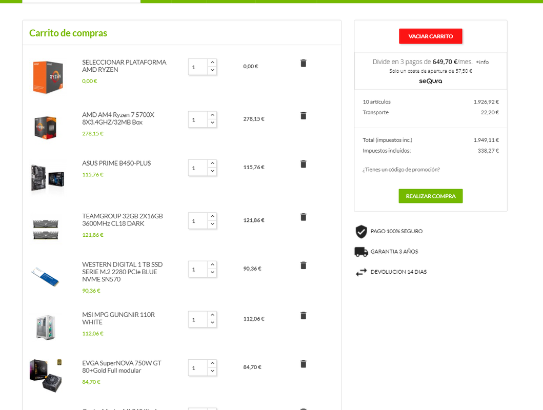Decrease quantity of SELECCIONAR PLATAFORMA AMD RYZEN

[212, 70]
